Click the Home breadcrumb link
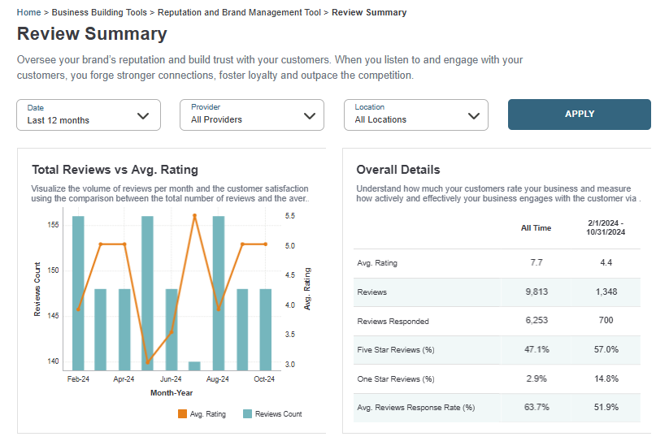Viewport: 669px width, 441px height. tap(28, 13)
